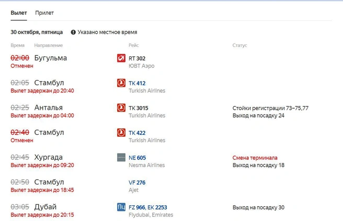Click Turkish Airlines logo beside TK 412

pos(121,83)
